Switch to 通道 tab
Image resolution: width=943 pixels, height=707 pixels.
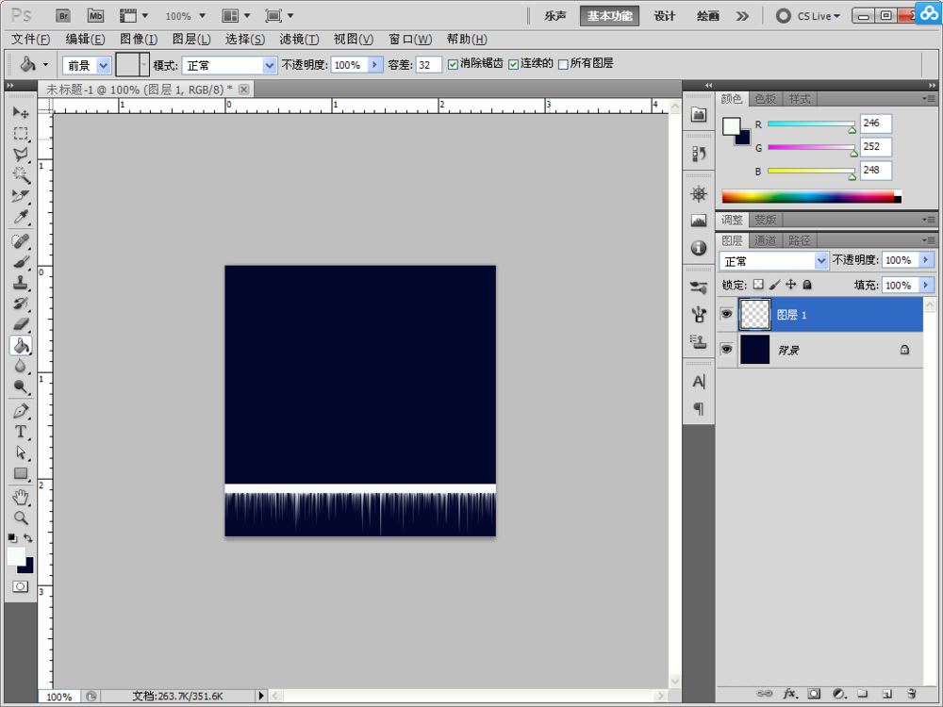tap(765, 240)
